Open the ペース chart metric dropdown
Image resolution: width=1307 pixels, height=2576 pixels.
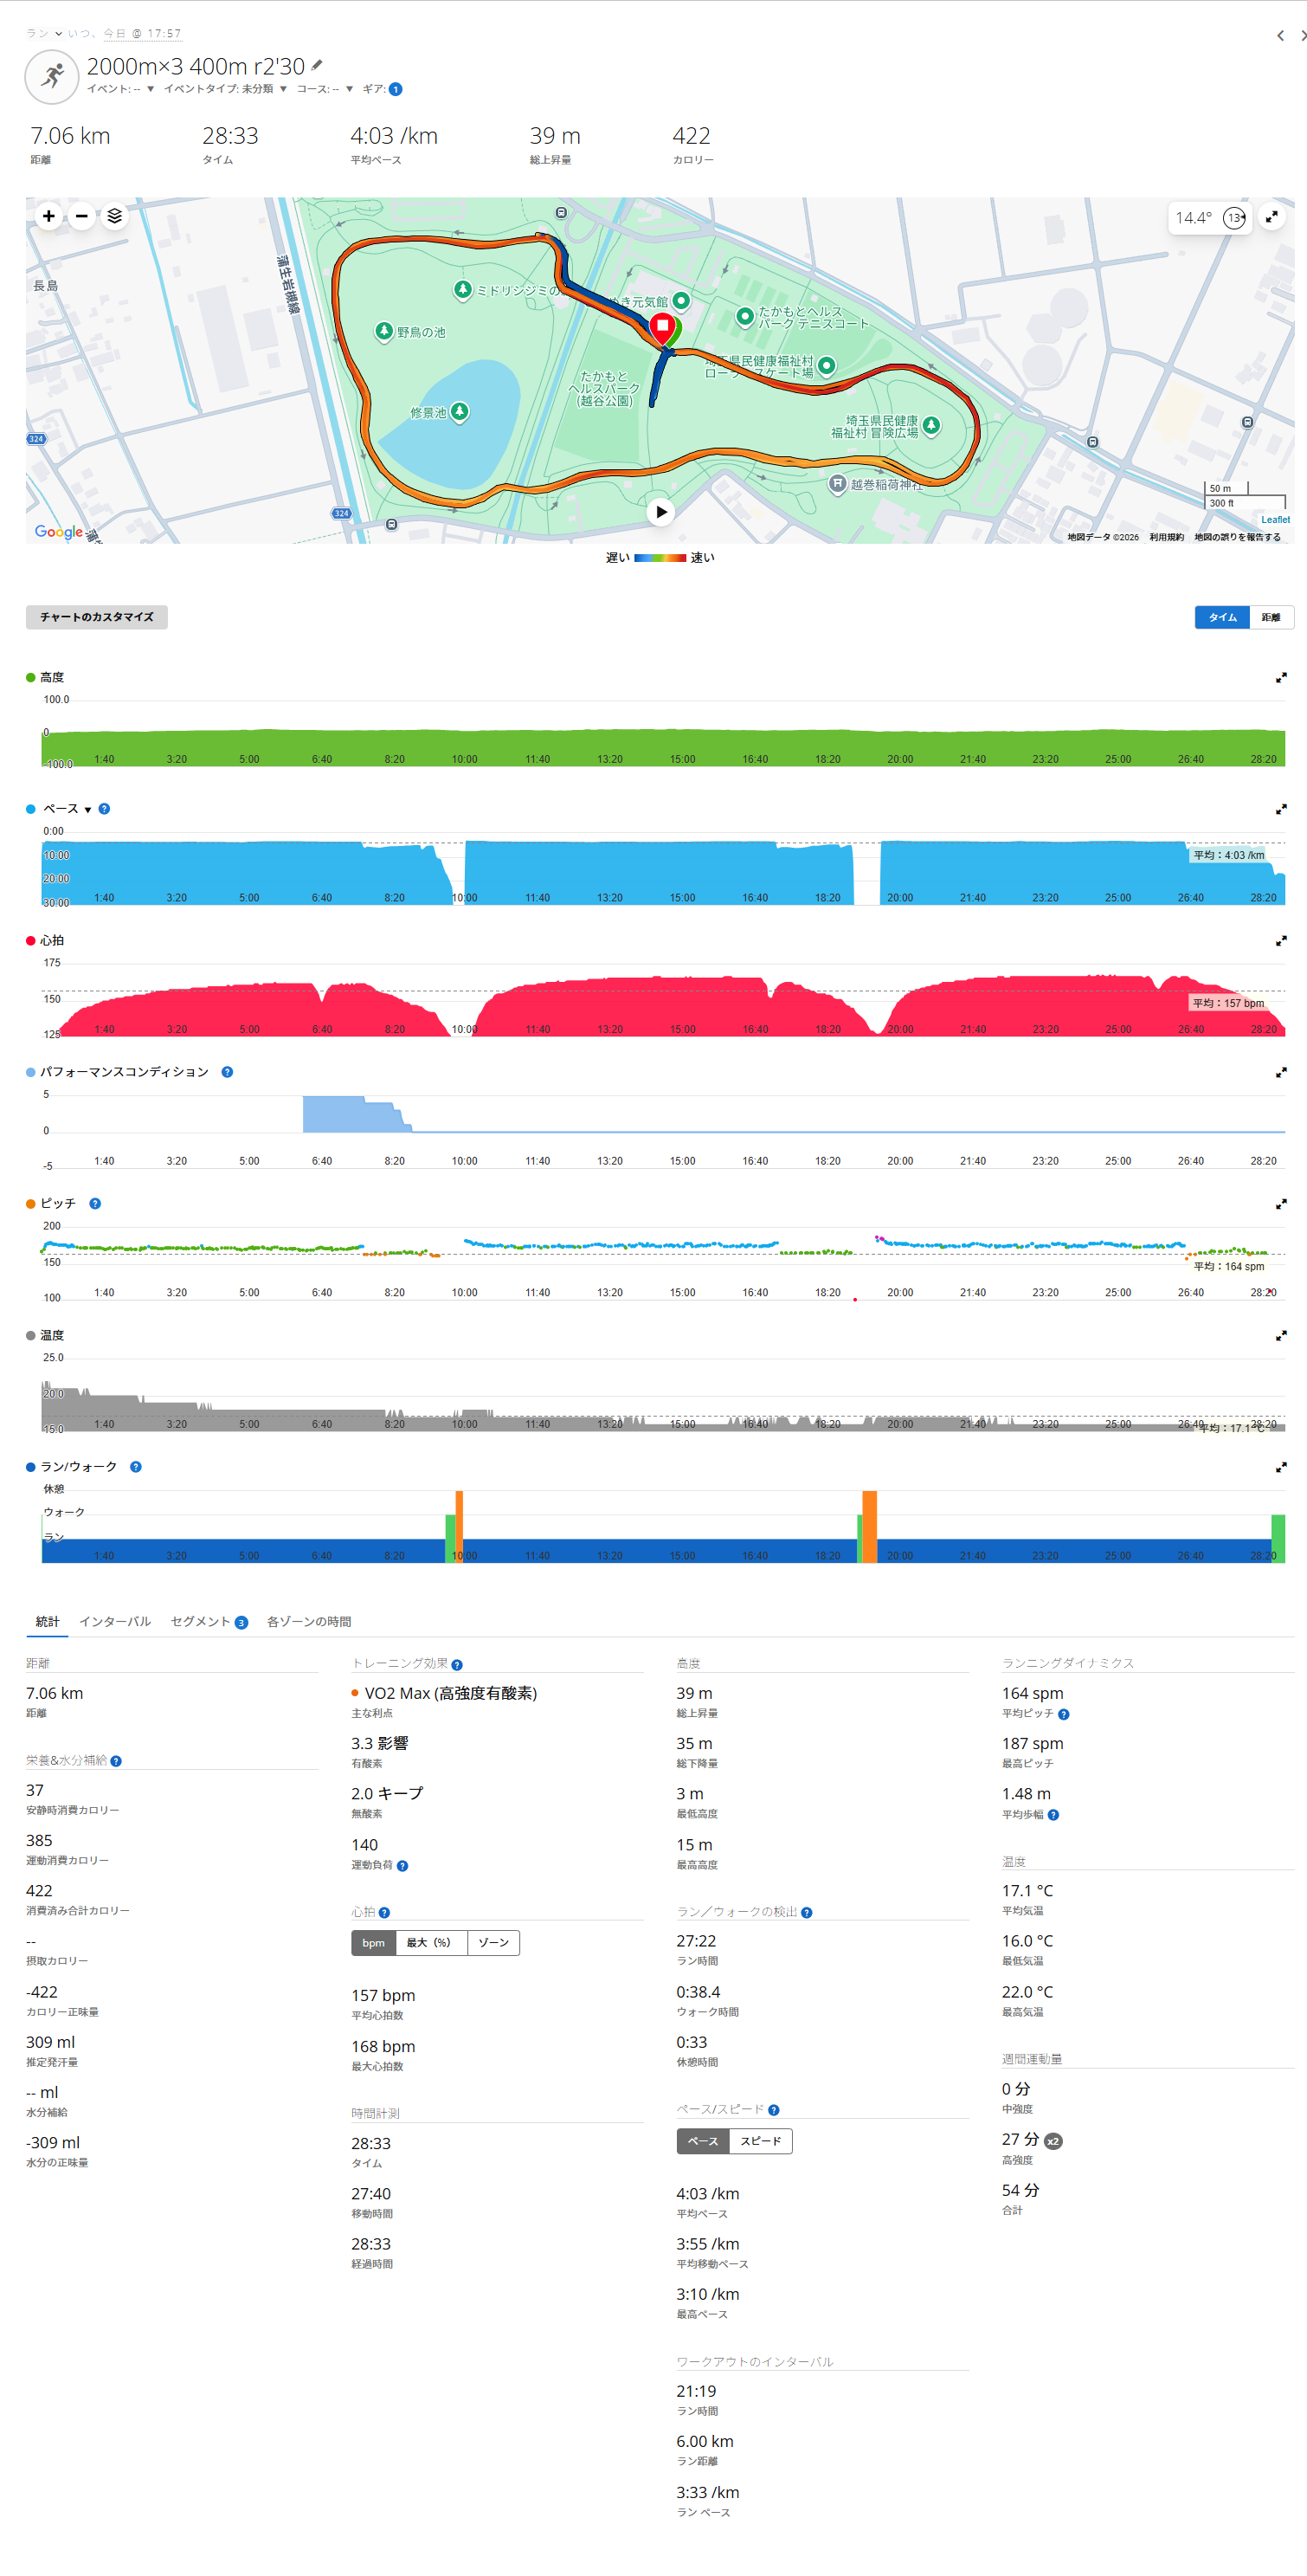pyautogui.click(x=88, y=810)
